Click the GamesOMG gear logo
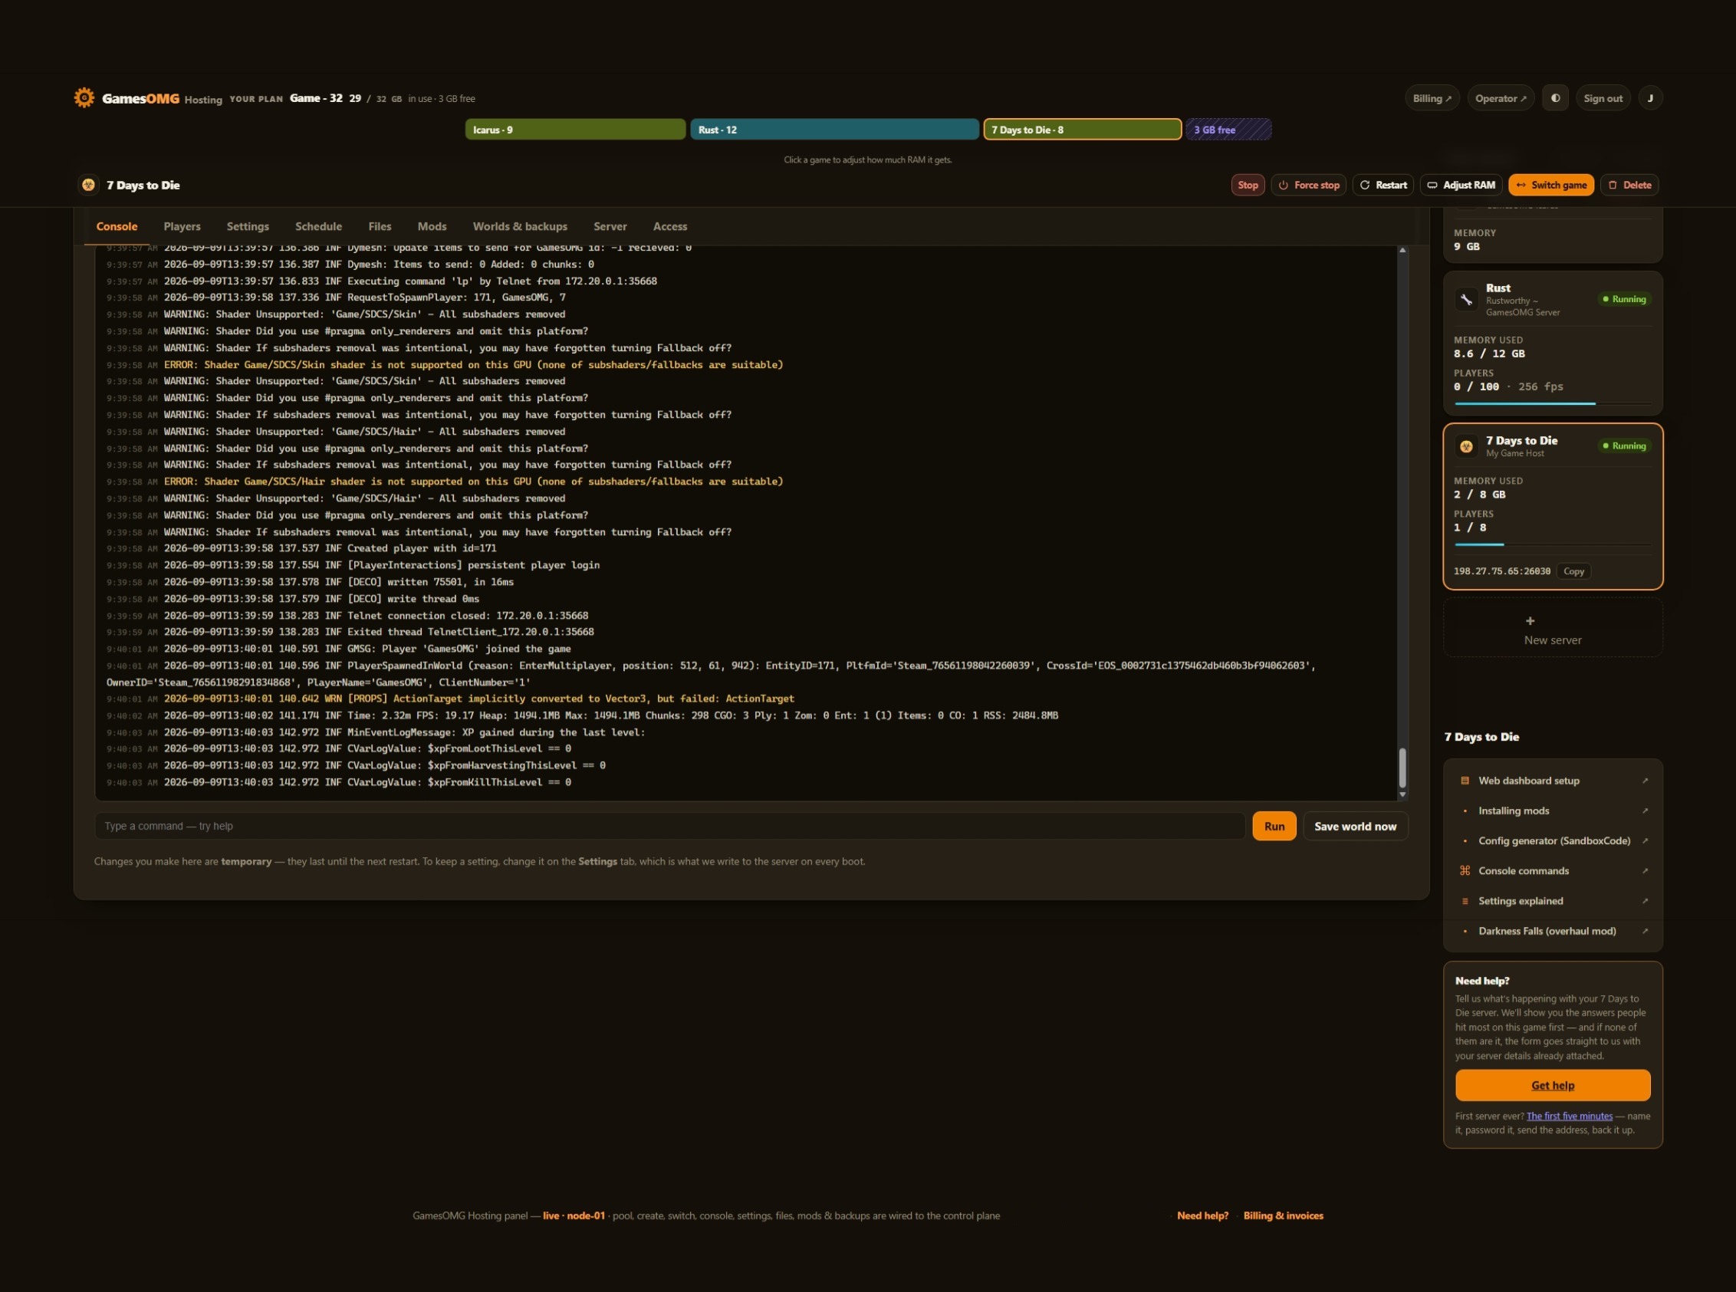Viewport: 1736px width, 1292px height. click(x=84, y=97)
